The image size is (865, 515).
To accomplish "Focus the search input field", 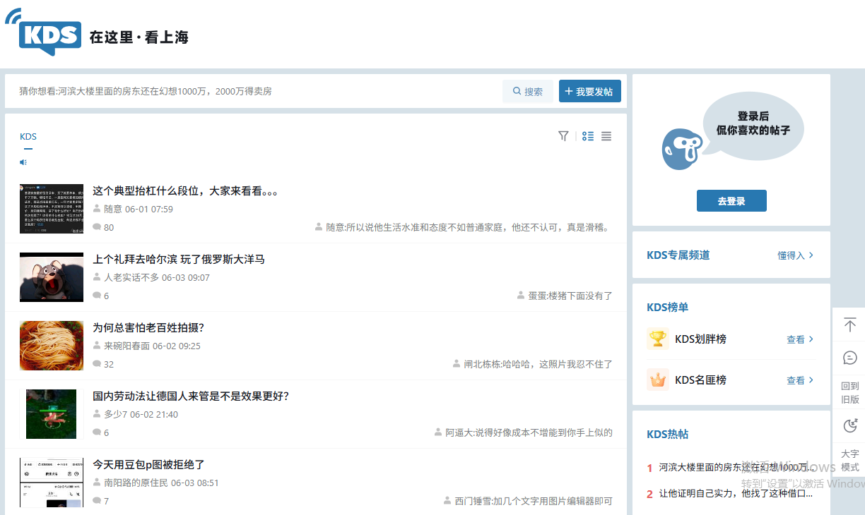I will pos(254,92).
